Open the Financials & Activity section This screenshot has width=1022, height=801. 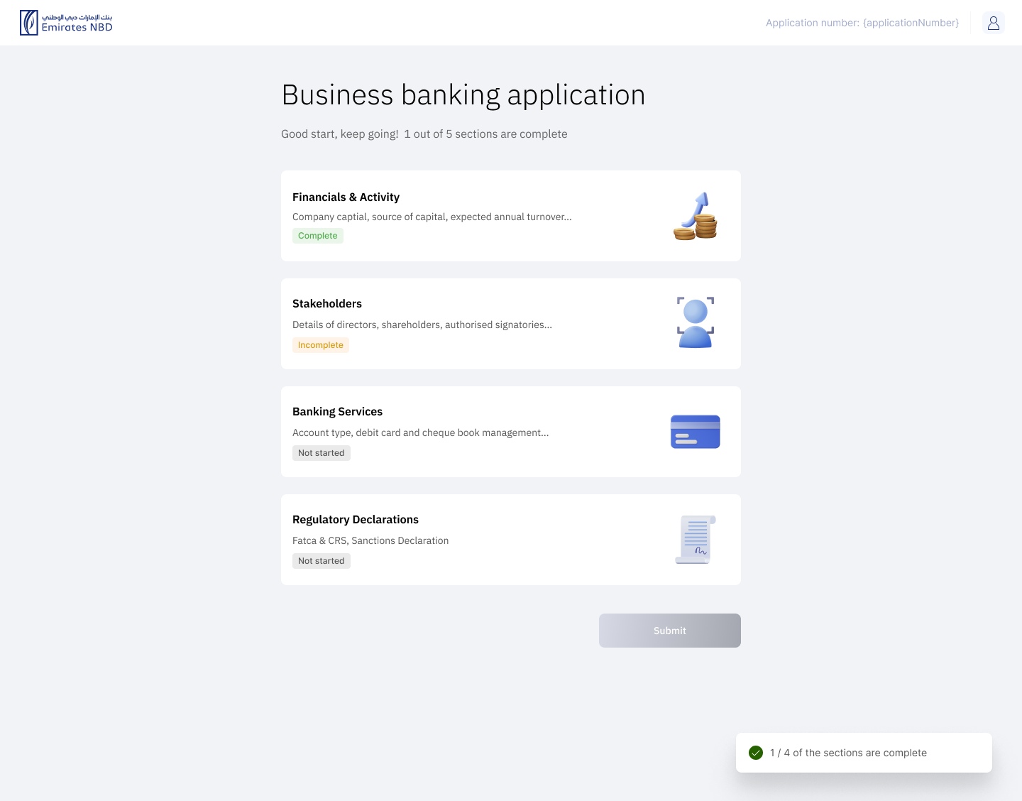coord(346,197)
